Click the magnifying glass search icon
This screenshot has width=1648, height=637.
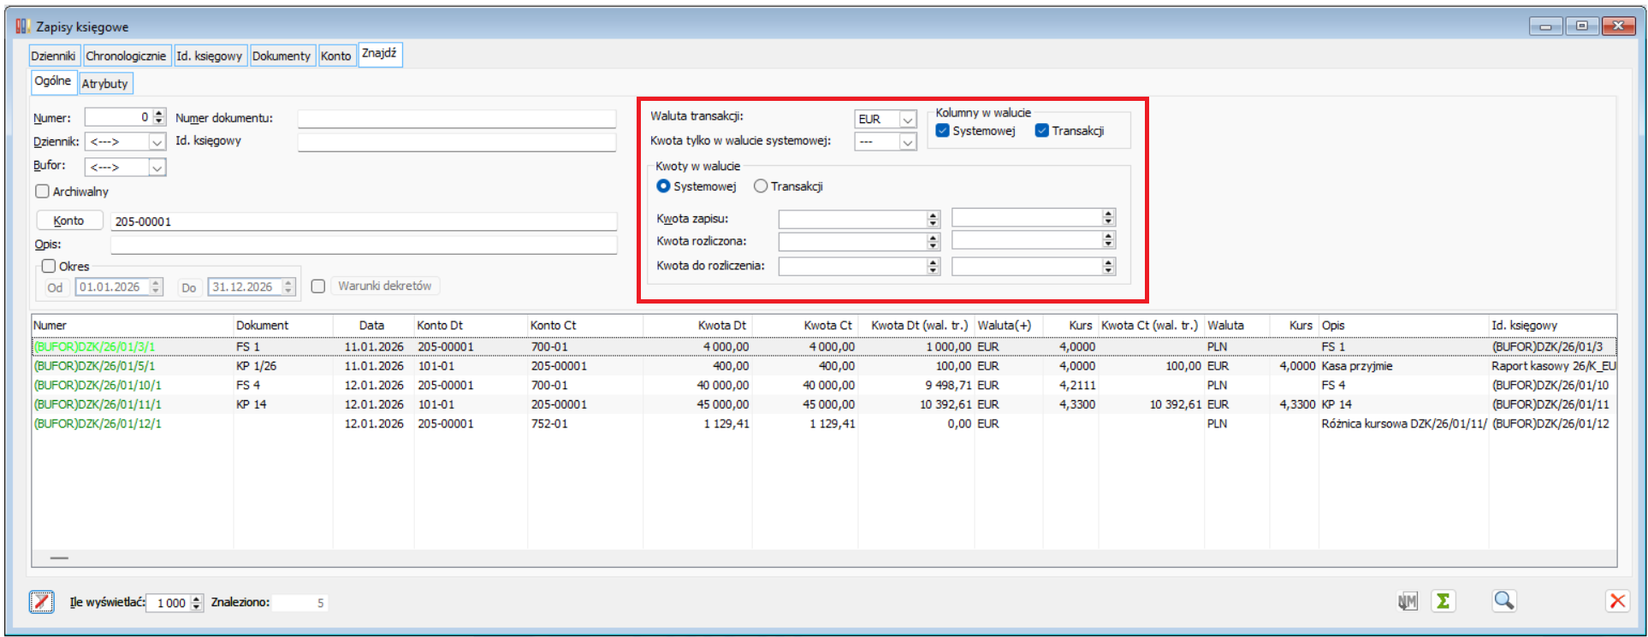coord(1503,601)
